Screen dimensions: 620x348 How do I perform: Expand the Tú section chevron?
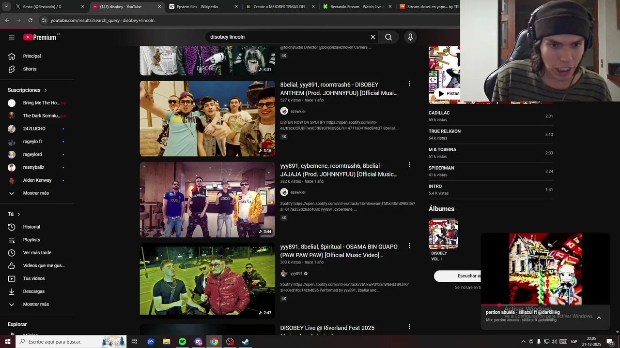19,214
